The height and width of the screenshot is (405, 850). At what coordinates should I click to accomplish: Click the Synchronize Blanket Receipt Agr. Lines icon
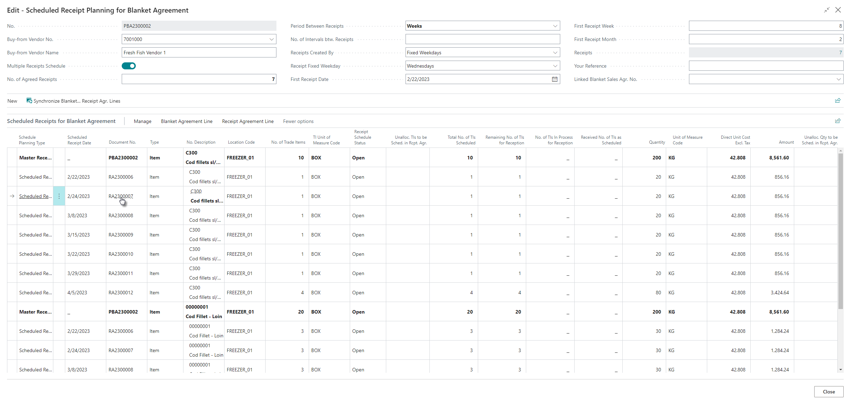(x=29, y=101)
